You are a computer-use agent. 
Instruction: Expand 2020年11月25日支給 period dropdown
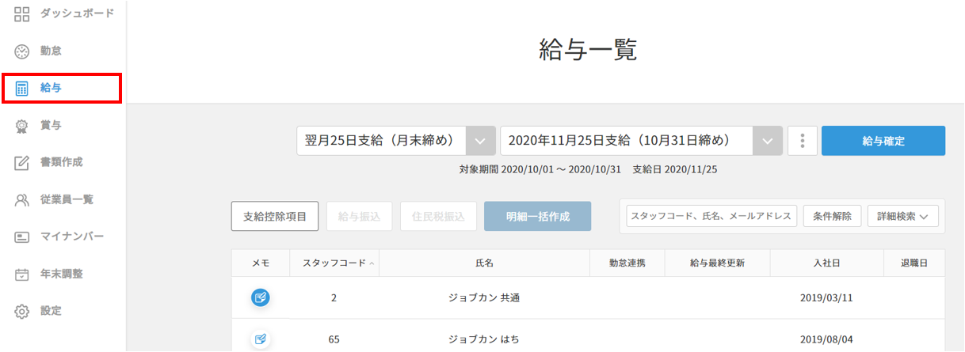tap(766, 141)
